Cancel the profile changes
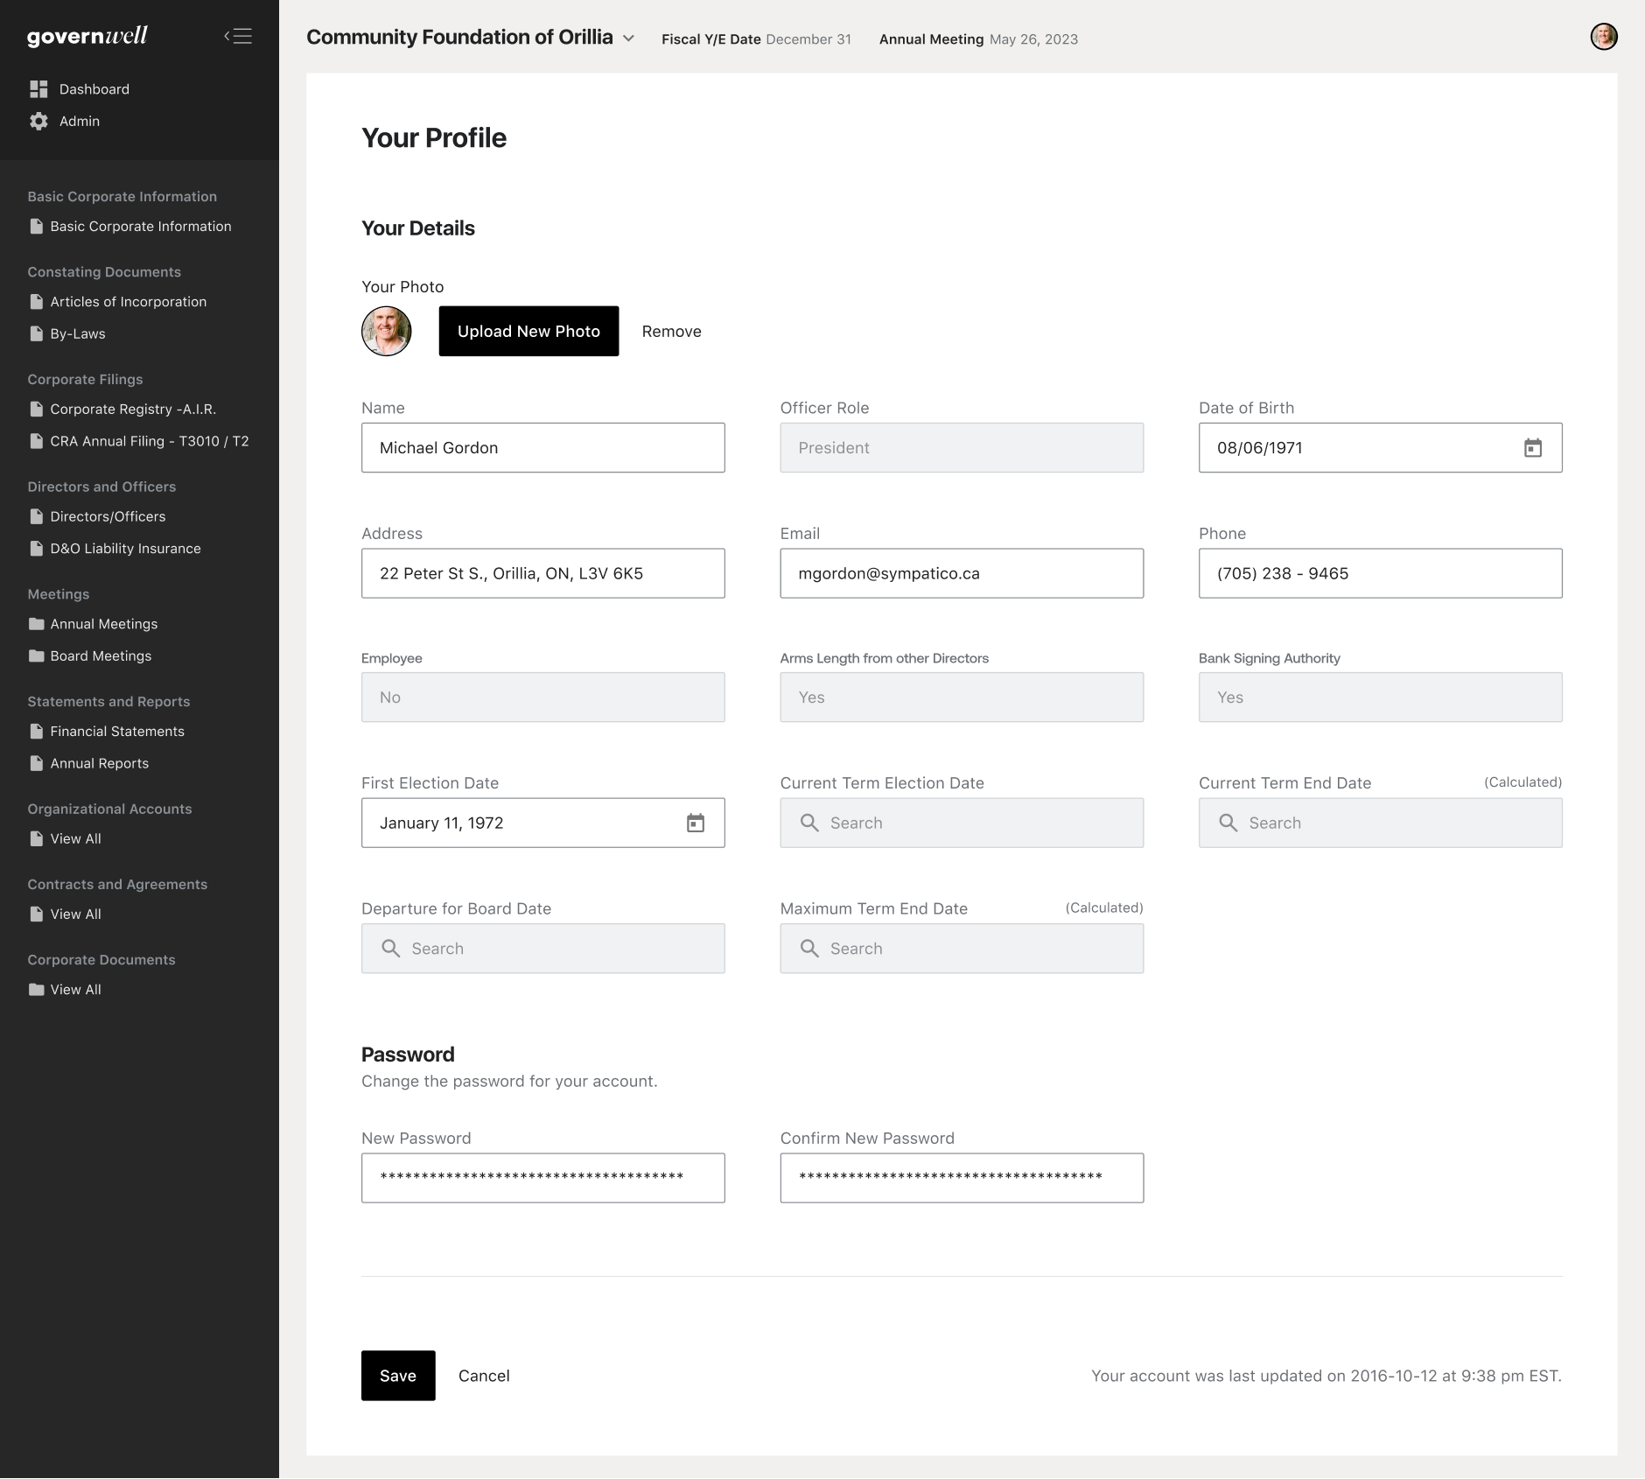The image size is (1645, 1479). [x=484, y=1376]
